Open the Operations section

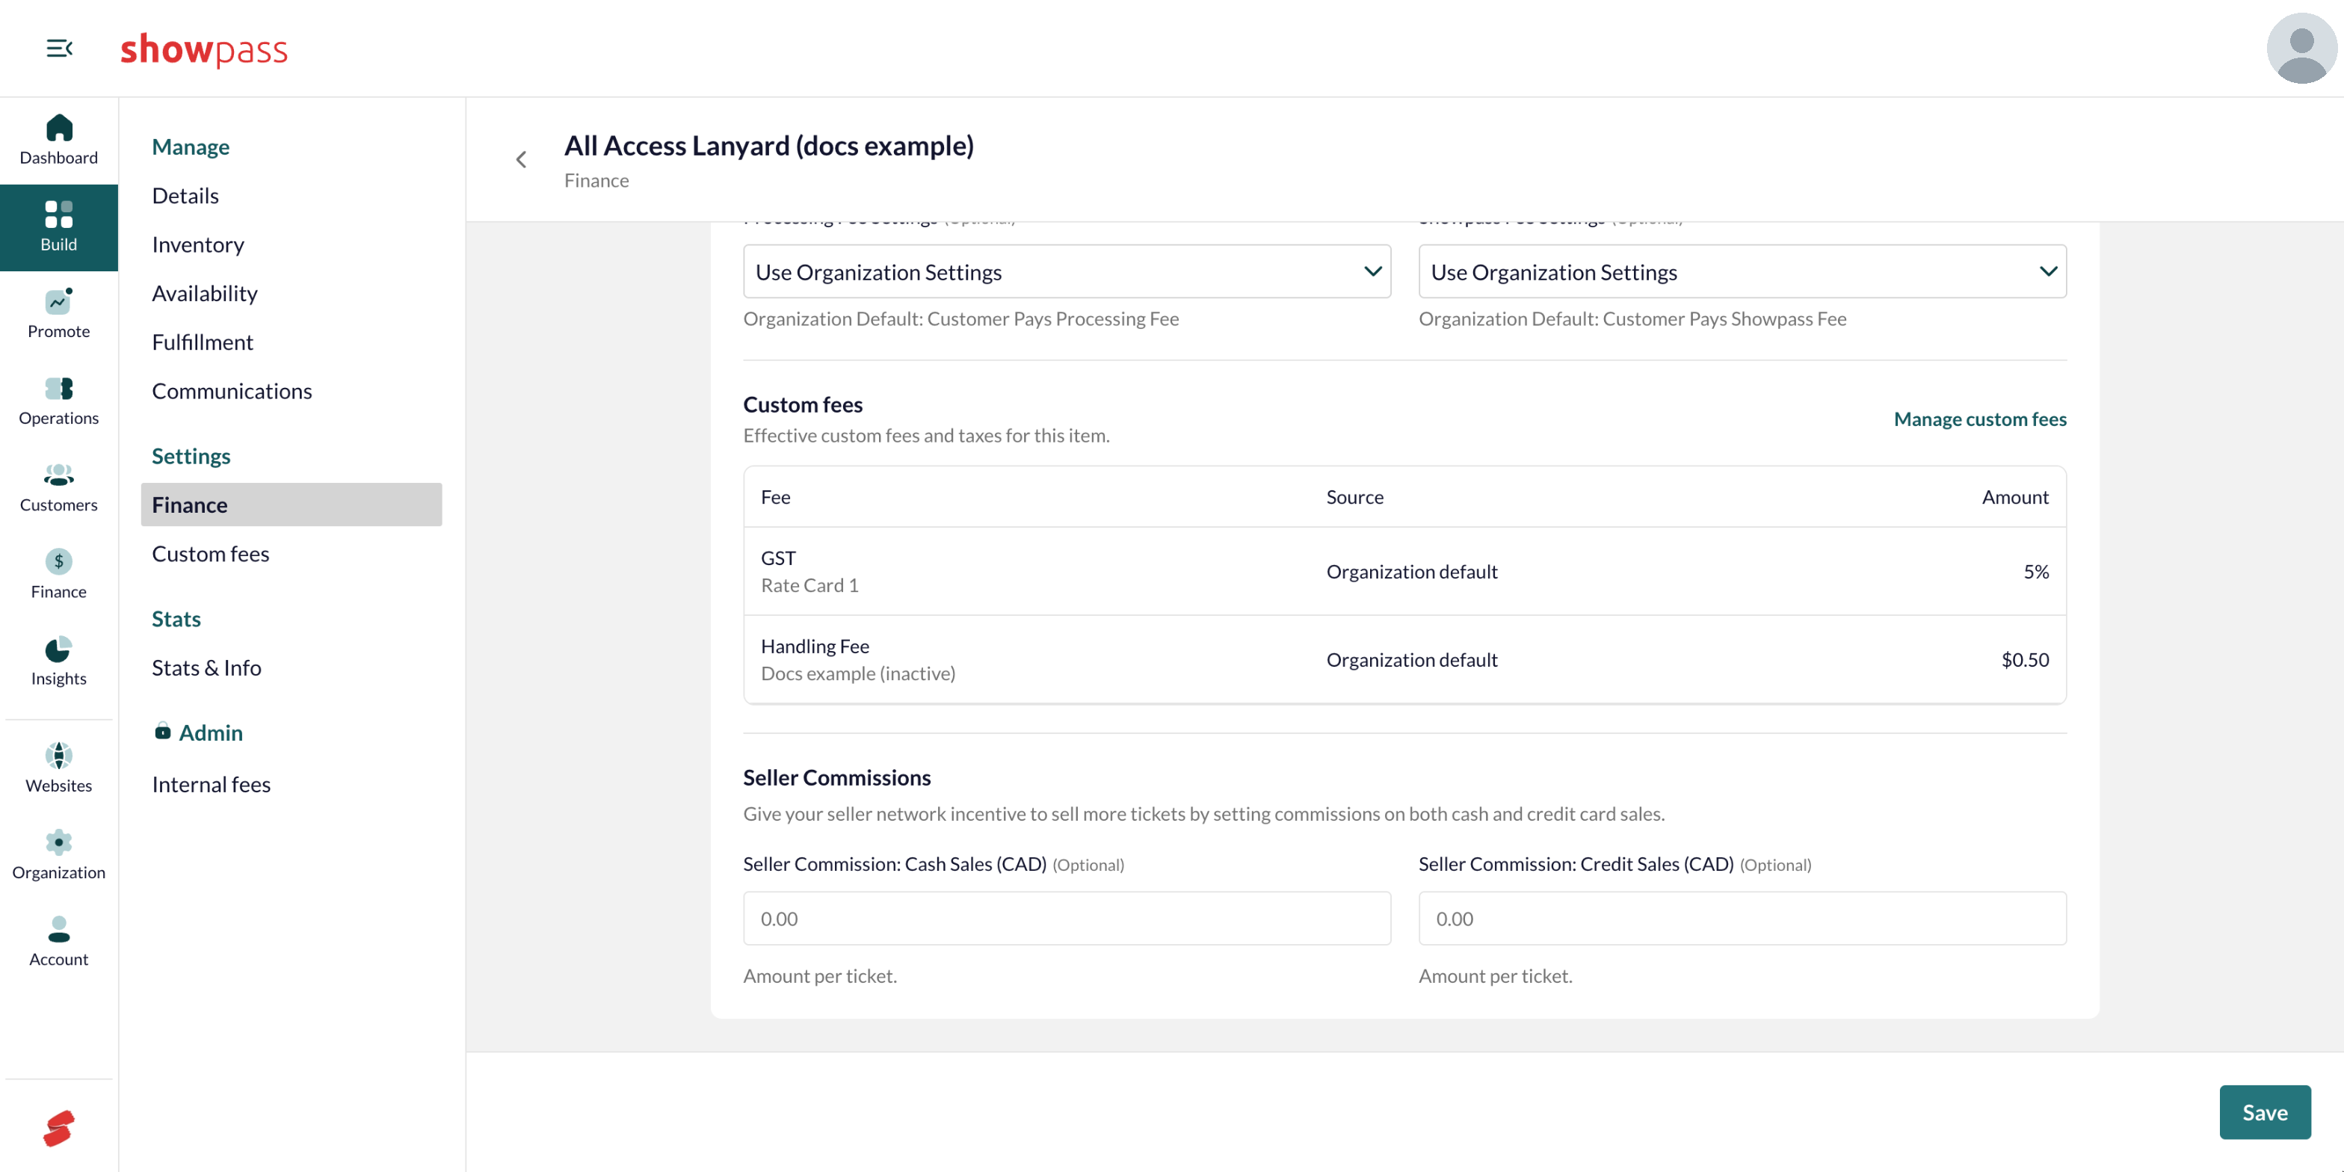[x=59, y=401]
